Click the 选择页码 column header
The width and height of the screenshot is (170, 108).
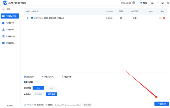(x=135, y=12)
